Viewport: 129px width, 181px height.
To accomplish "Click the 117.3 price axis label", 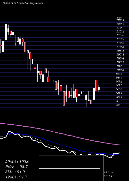I will click(120, 32).
